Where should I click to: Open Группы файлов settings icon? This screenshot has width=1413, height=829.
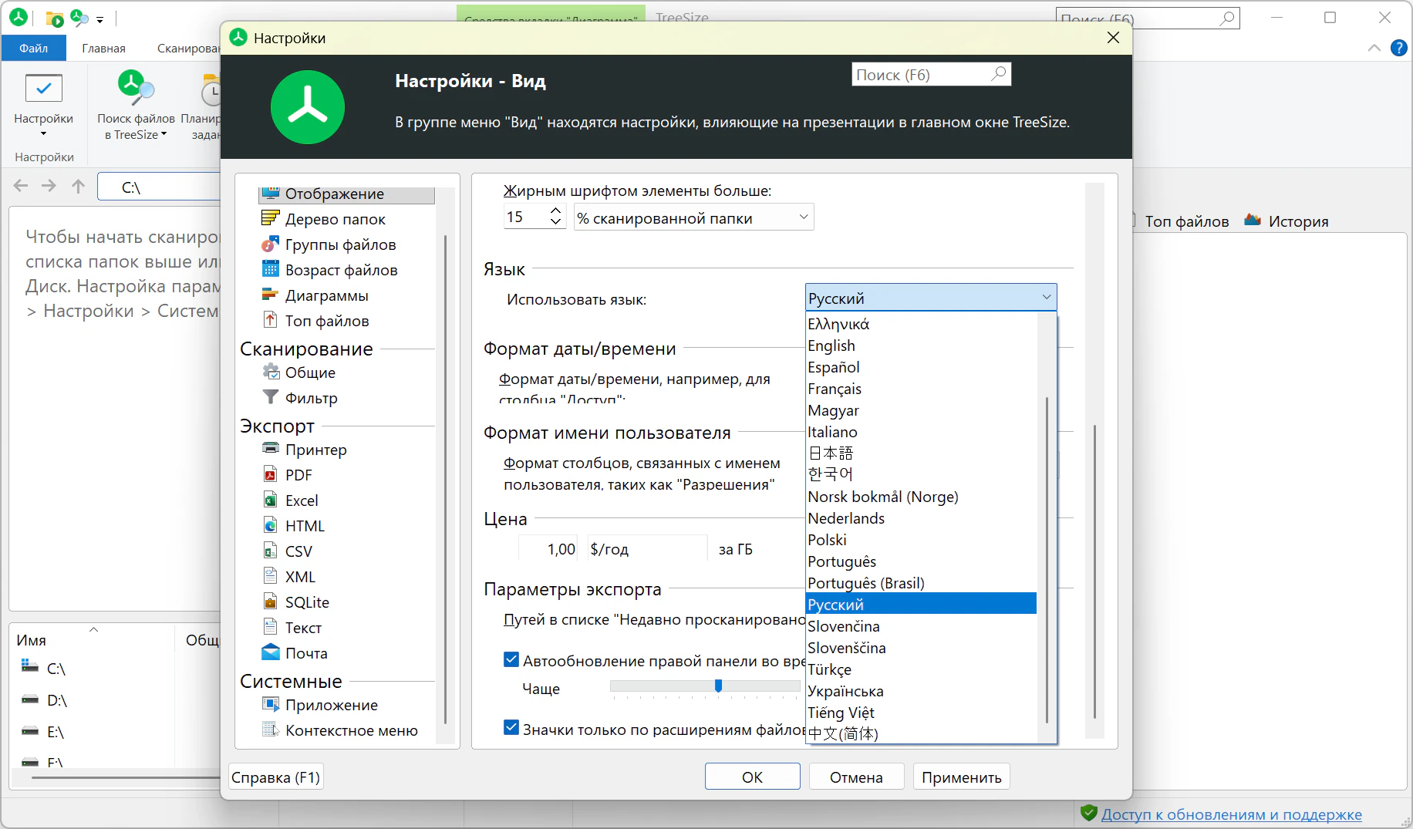(270, 244)
